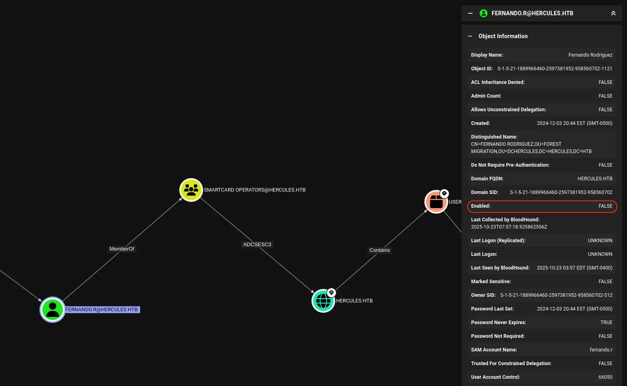Click the orange container node icon

pos(436,202)
